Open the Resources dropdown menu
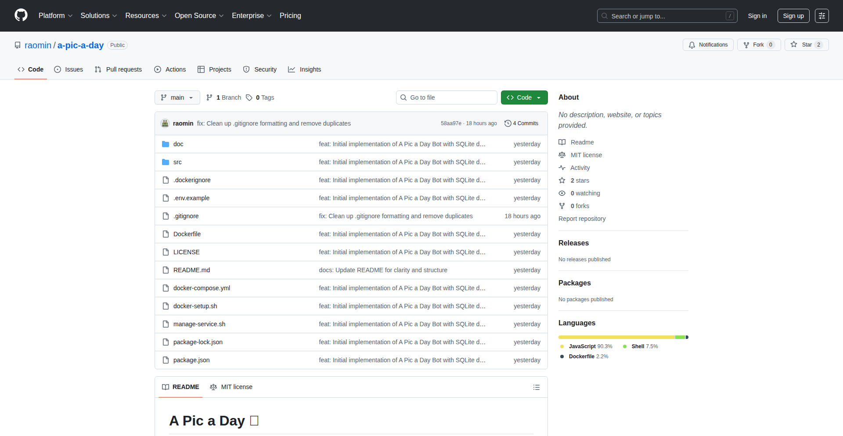The image size is (843, 436). point(146,16)
